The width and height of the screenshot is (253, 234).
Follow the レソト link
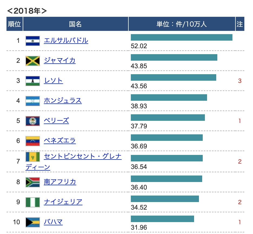click(54, 80)
